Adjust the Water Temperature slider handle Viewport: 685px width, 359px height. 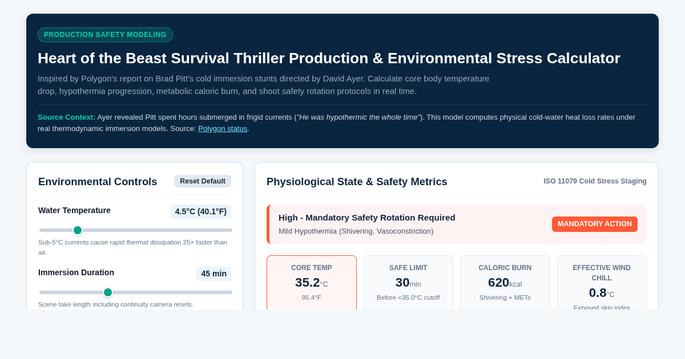(x=78, y=230)
